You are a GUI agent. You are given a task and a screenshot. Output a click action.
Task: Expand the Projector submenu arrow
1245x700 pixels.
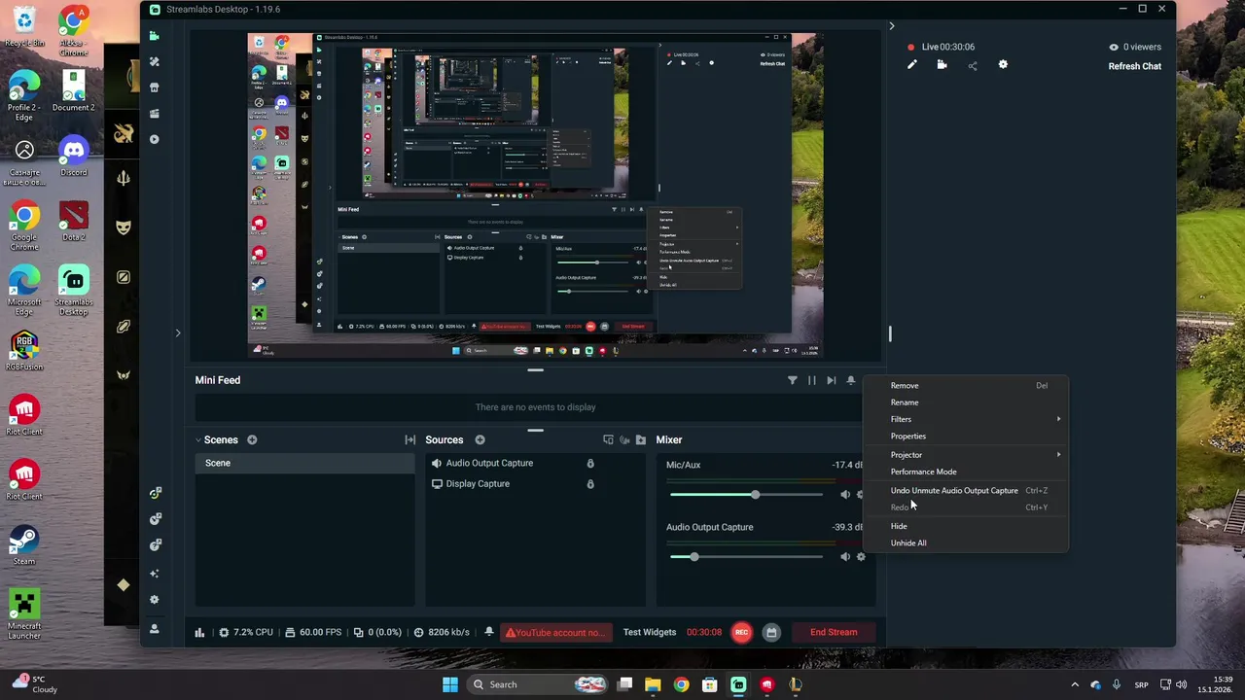tap(1059, 455)
